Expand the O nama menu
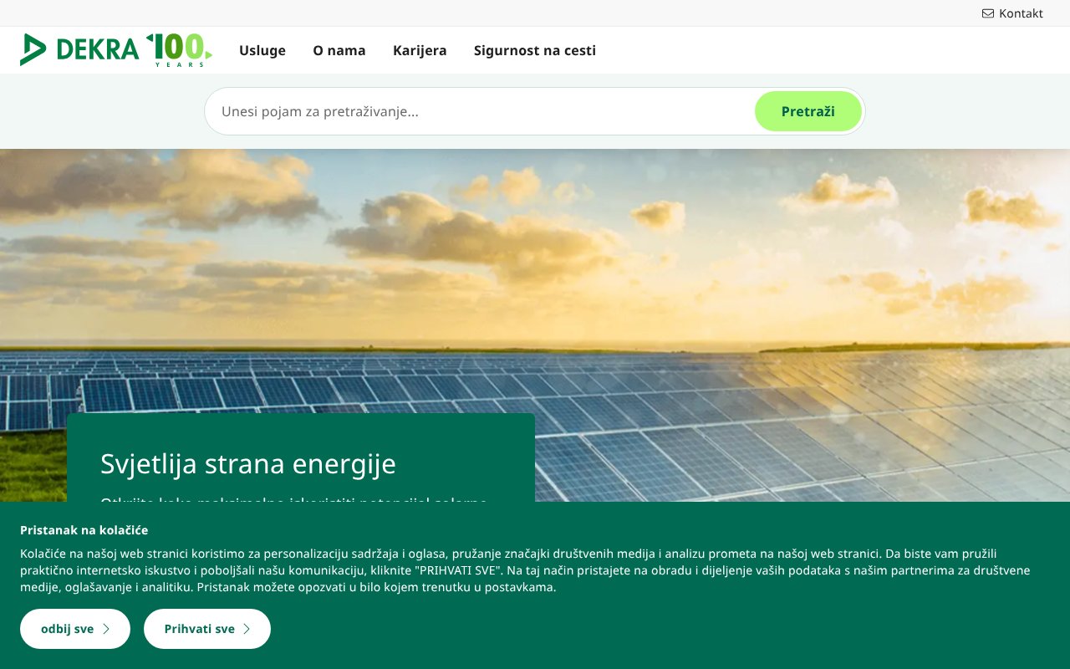Image resolution: width=1070 pixels, height=669 pixels. click(339, 50)
